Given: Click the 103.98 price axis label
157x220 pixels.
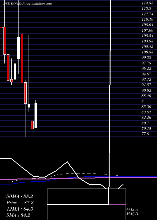Looking at the screenshot, I should pyautogui.click(x=147, y=41).
